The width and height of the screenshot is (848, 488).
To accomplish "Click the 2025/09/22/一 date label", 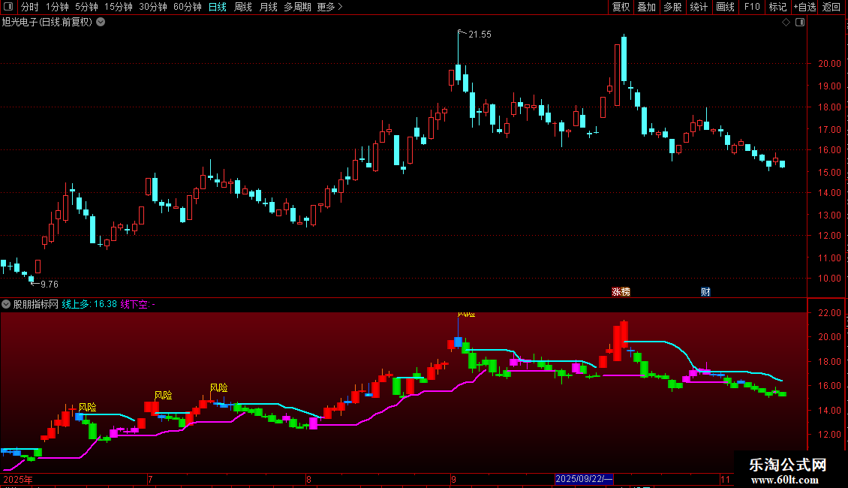I will click(x=584, y=479).
